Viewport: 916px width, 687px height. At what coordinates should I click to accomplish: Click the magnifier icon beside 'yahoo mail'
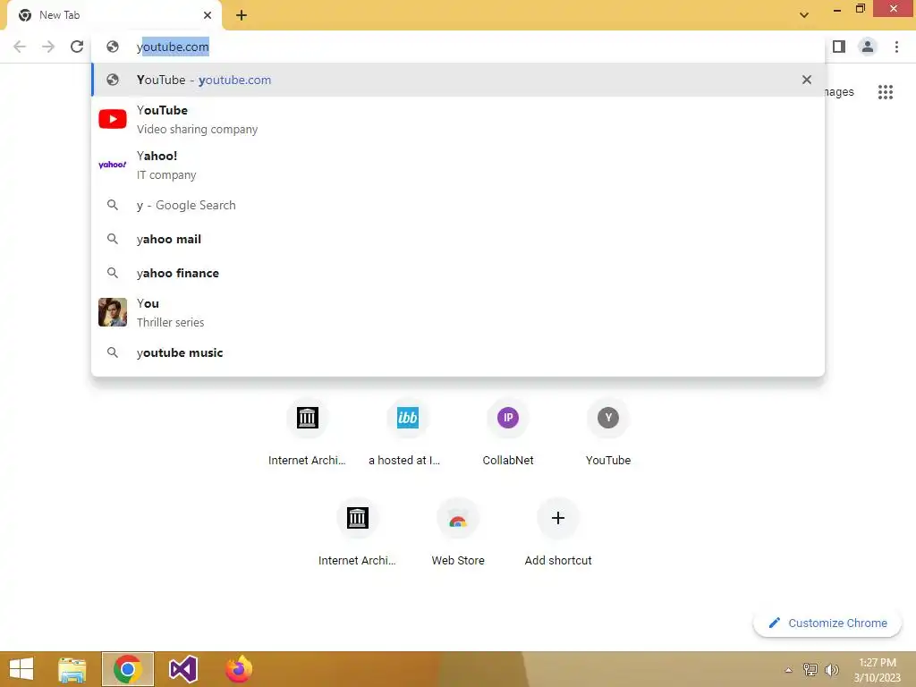tap(113, 239)
